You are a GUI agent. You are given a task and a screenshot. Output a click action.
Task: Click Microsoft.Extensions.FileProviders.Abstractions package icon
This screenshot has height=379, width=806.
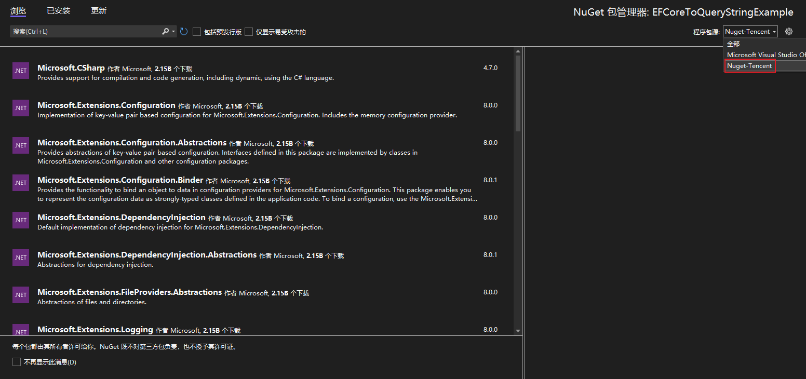click(x=21, y=295)
